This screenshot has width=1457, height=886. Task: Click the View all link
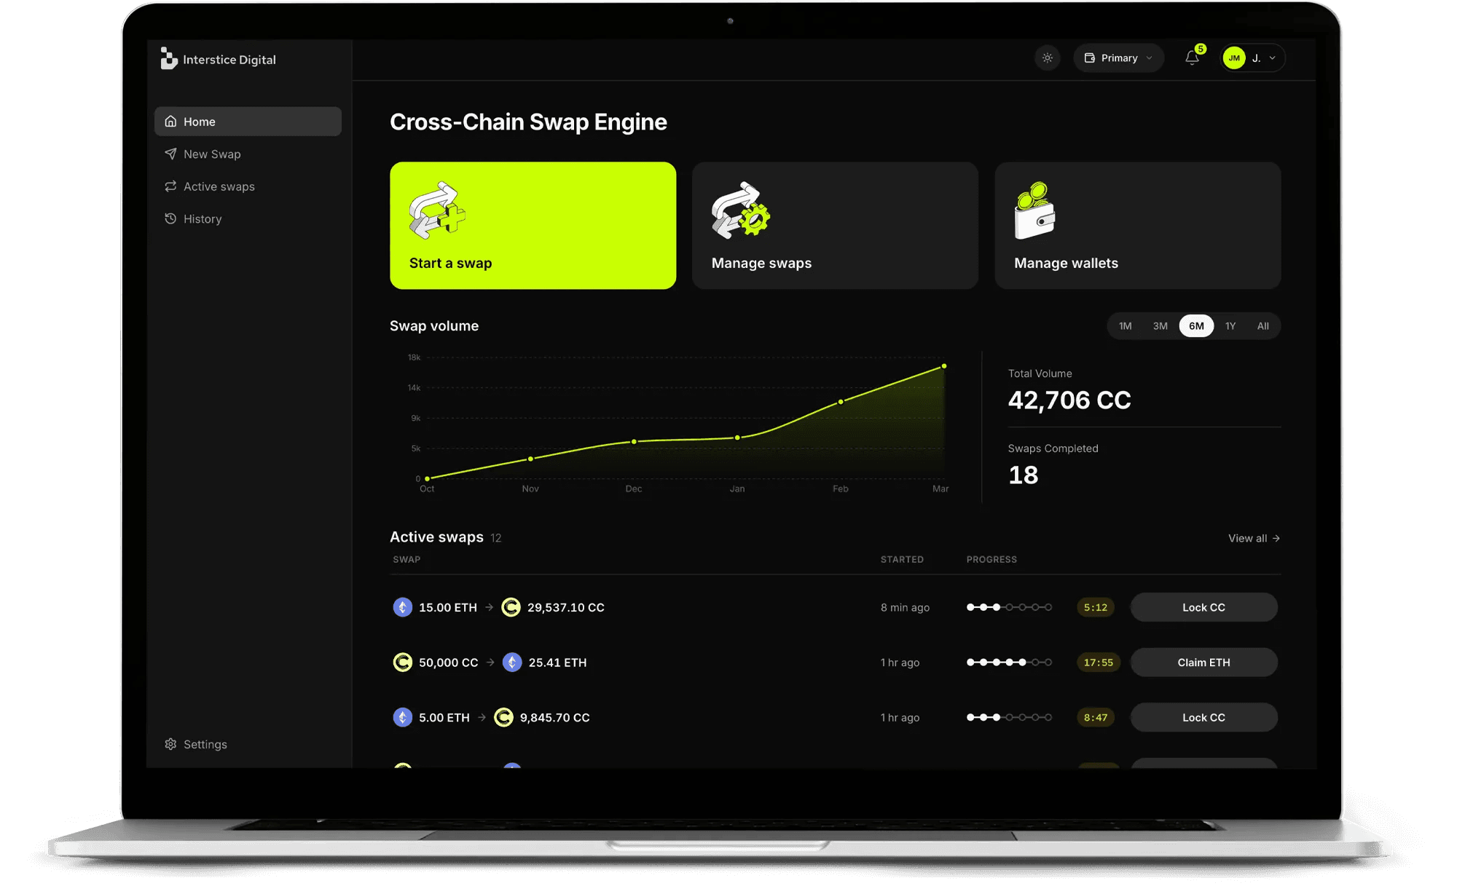click(x=1254, y=538)
